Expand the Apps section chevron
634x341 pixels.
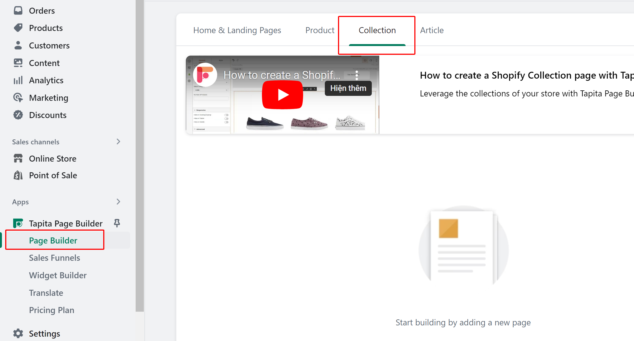[x=118, y=202]
